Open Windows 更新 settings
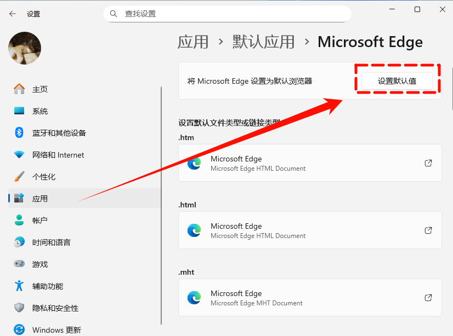 coord(56,330)
